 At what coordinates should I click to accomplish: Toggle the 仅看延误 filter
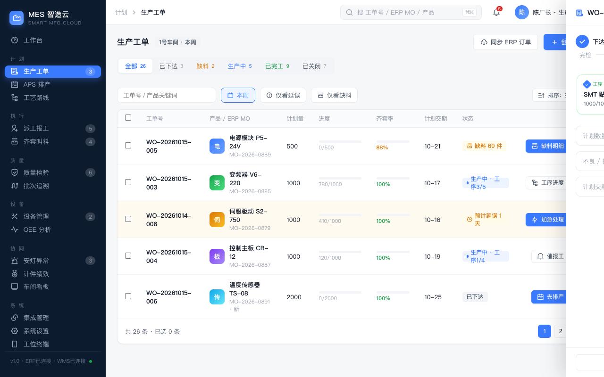[283, 95]
